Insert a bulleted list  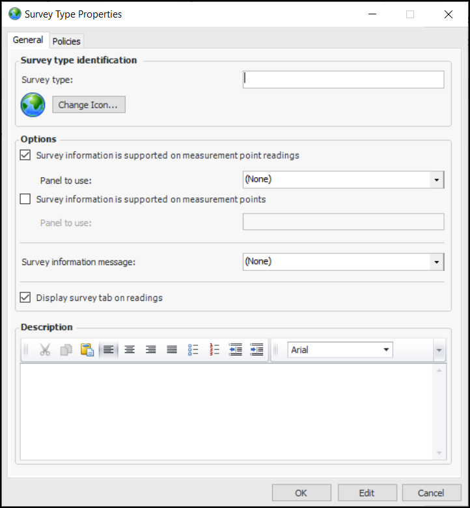[193, 350]
